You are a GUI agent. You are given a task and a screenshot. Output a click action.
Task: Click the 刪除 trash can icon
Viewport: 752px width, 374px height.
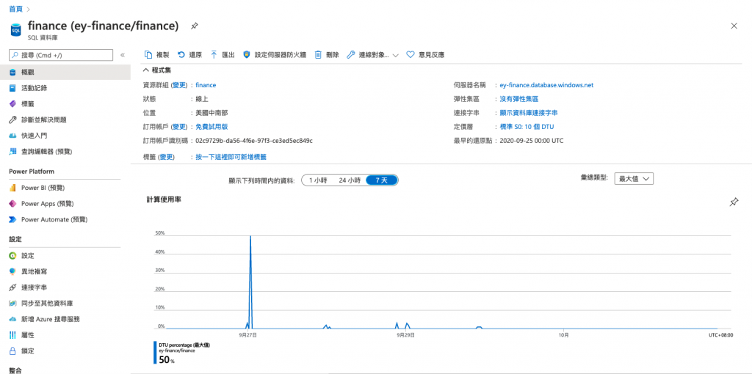[317, 54]
